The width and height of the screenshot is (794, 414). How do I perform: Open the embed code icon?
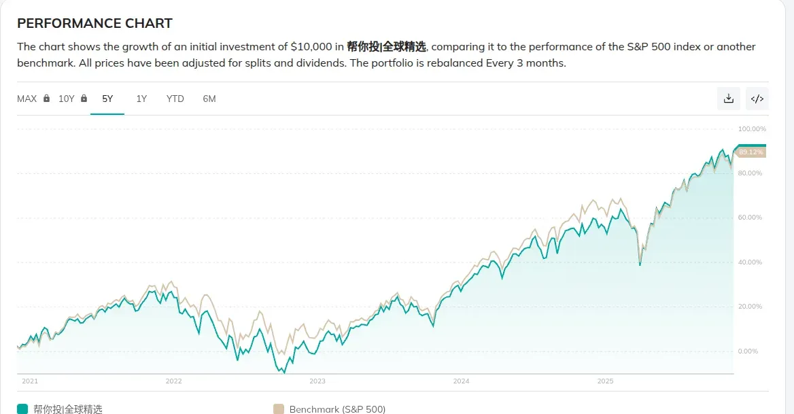coord(757,99)
